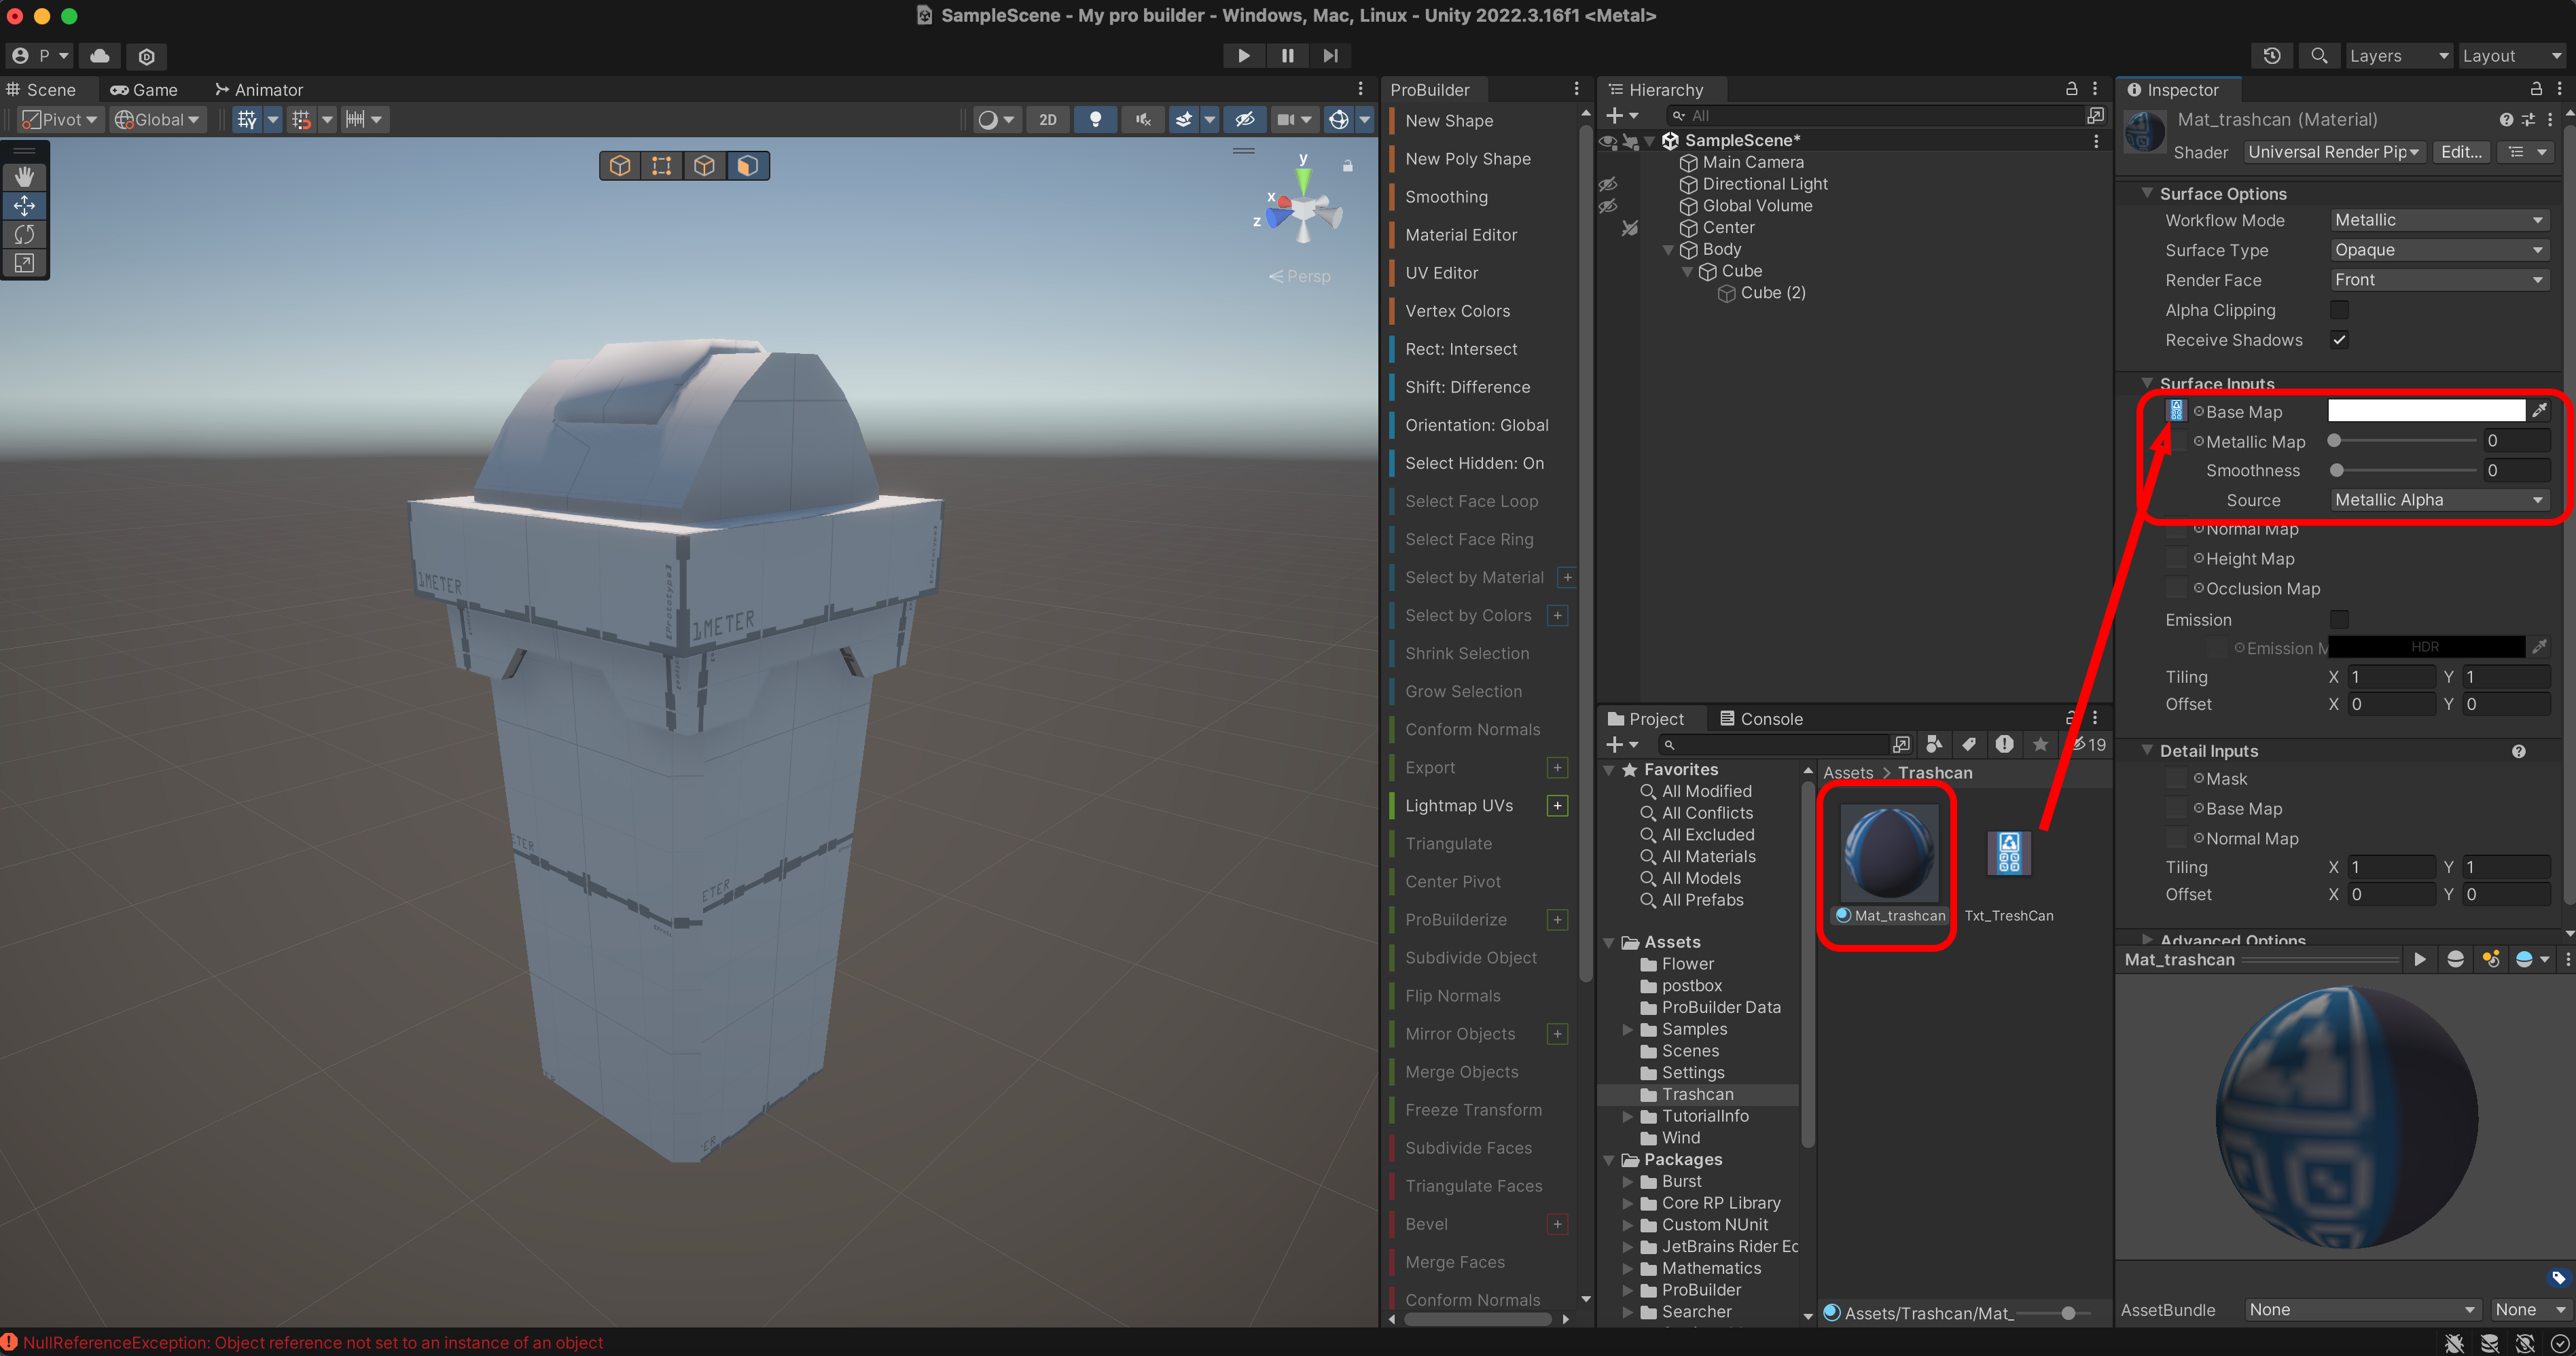Viewport: 2576px width, 1356px height.
Task: Click the New Shape button in ProBuilder
Action: tap(1449, 121)
